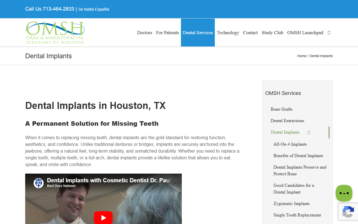Click the OMSH logo

pyautogui.click(x=55, y=32)
